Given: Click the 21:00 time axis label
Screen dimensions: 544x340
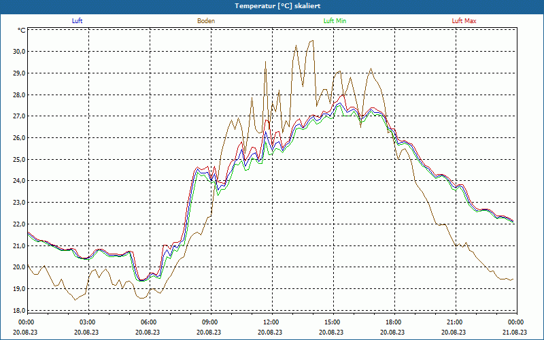Looking at the screenshot, I should [454, 322].
